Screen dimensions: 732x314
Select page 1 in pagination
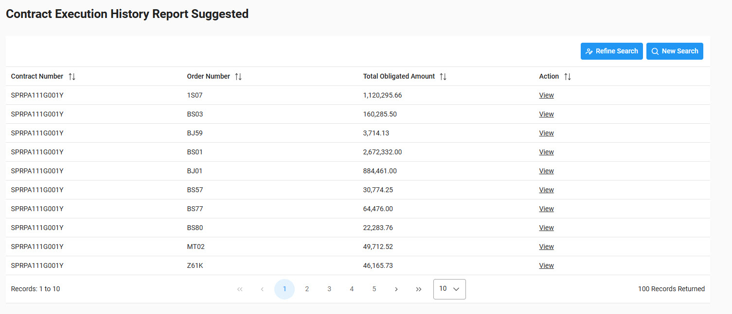[x=285, y=289]
